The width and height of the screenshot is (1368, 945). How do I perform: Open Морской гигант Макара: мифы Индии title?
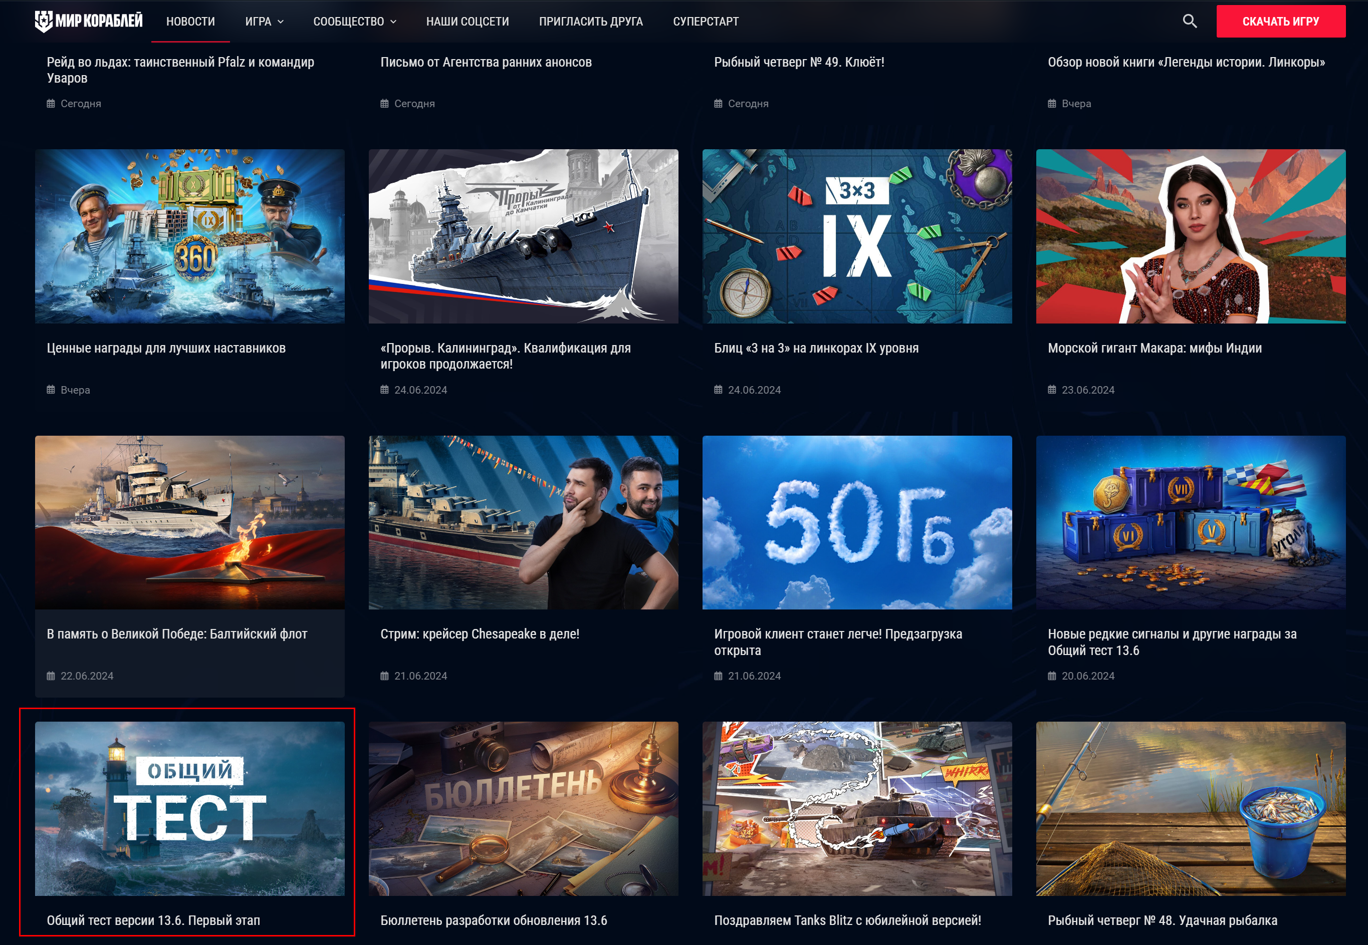click(1155, 348)
